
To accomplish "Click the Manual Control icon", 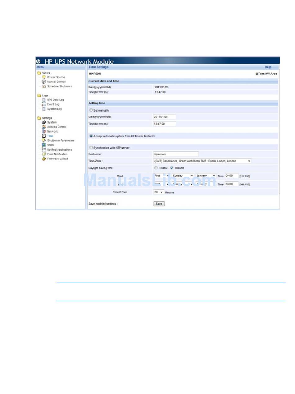I will point(44,82).
